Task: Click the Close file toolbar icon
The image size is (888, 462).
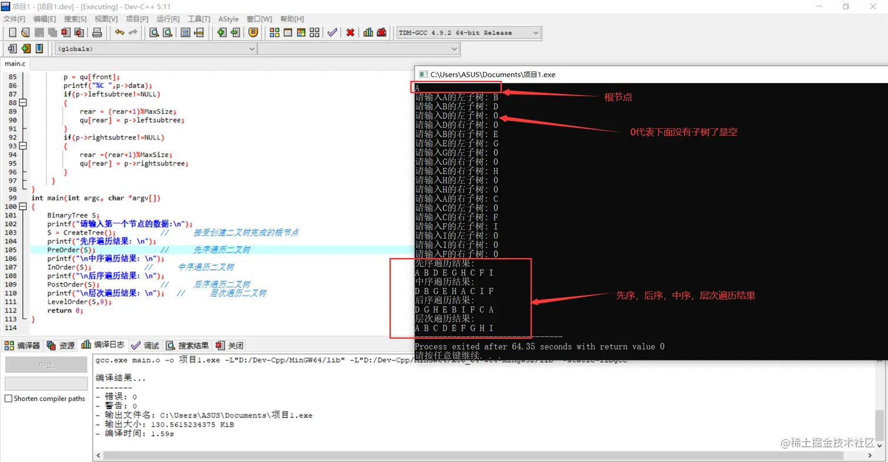Action: [x=65, y=33]
